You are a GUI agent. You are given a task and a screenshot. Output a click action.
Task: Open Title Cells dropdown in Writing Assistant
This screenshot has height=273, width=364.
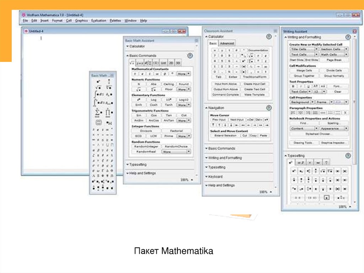[304, 49]
